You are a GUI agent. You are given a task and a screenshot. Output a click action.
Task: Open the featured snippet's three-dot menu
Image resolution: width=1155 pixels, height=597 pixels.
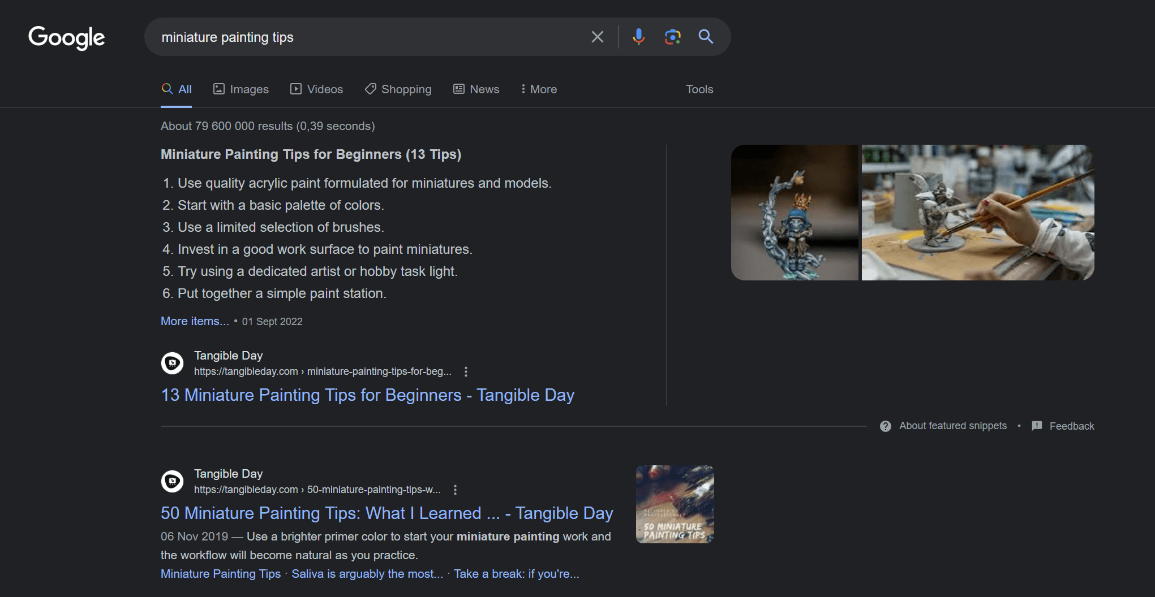pyautogui.click(x=466, y=371)
